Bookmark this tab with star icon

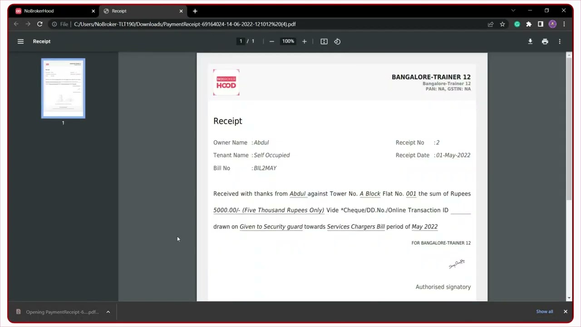click(502, 24)
